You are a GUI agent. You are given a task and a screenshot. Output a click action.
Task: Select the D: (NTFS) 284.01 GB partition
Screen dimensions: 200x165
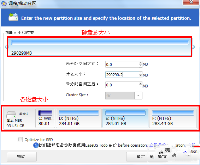click(79, 118)
